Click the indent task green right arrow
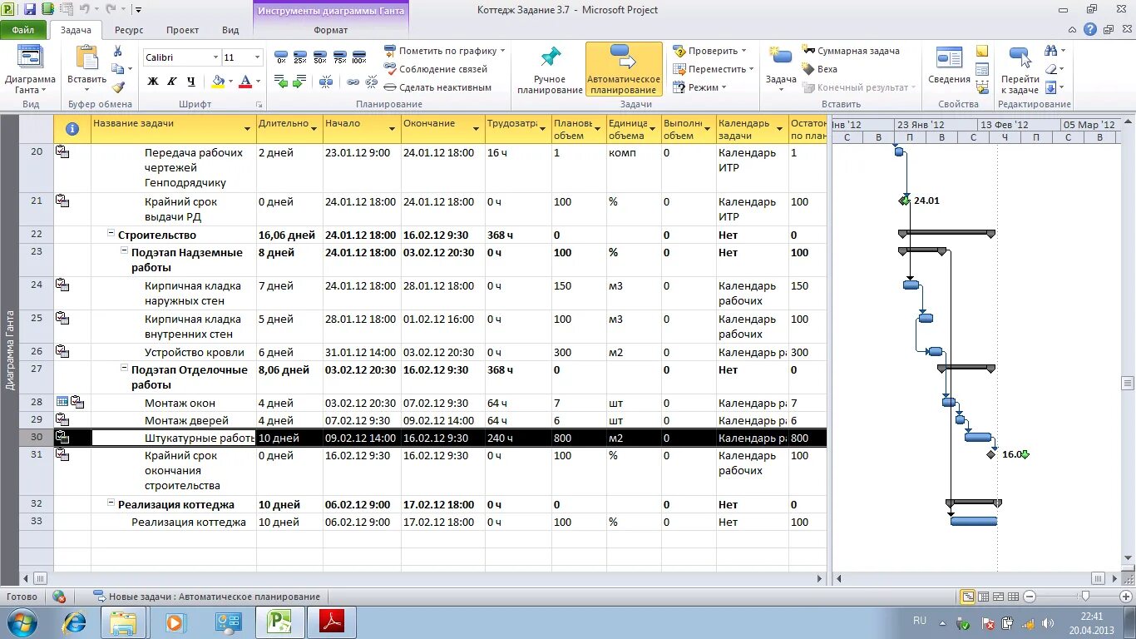 300,82
